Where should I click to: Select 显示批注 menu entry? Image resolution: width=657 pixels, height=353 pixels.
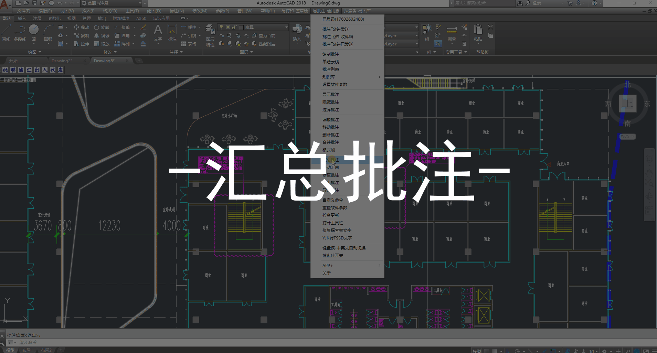(347, 94)
